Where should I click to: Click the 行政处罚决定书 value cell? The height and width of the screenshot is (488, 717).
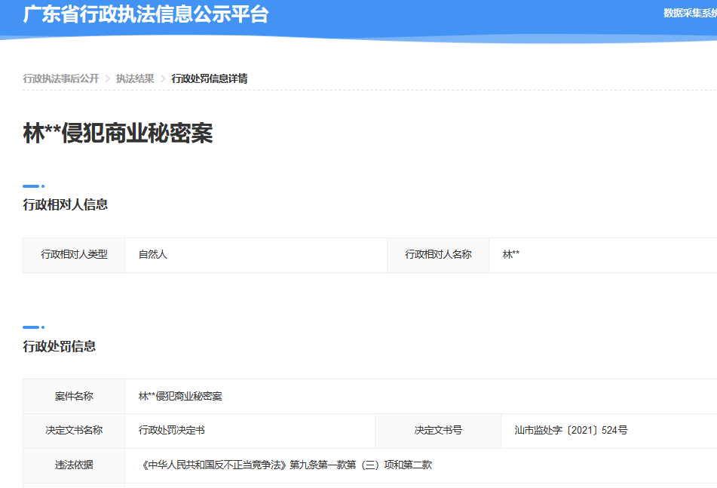[250, 431]
